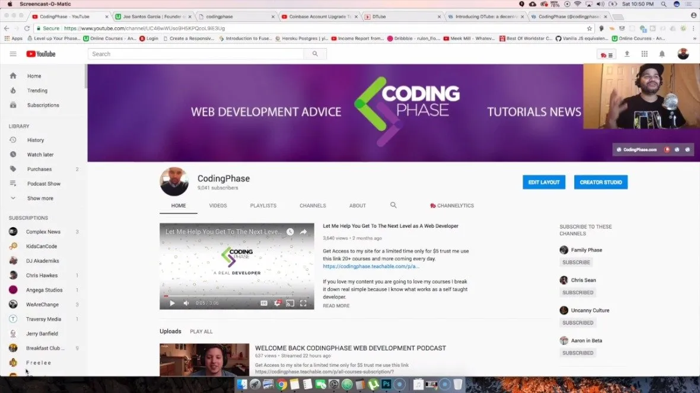
Task: Open Subscriptions in sidebar
Action: 43,106
